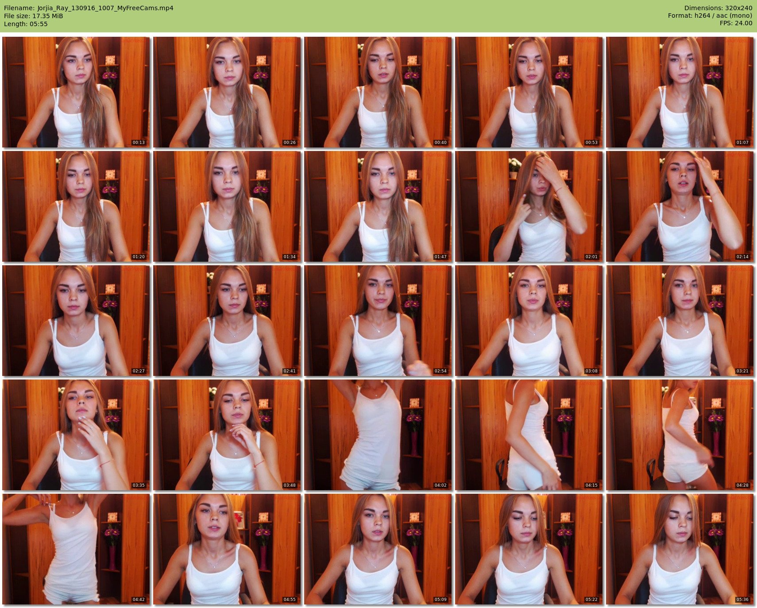Viewport: 757px width, 608px height.
Task: Open the thumbnail stamped 02:54
Action: [378, 321]
